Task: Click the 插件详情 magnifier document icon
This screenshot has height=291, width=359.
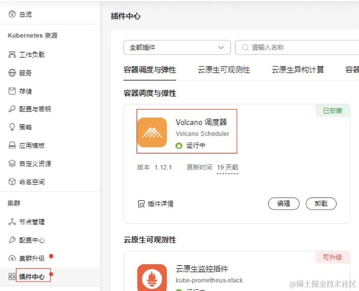Action: 141,204
